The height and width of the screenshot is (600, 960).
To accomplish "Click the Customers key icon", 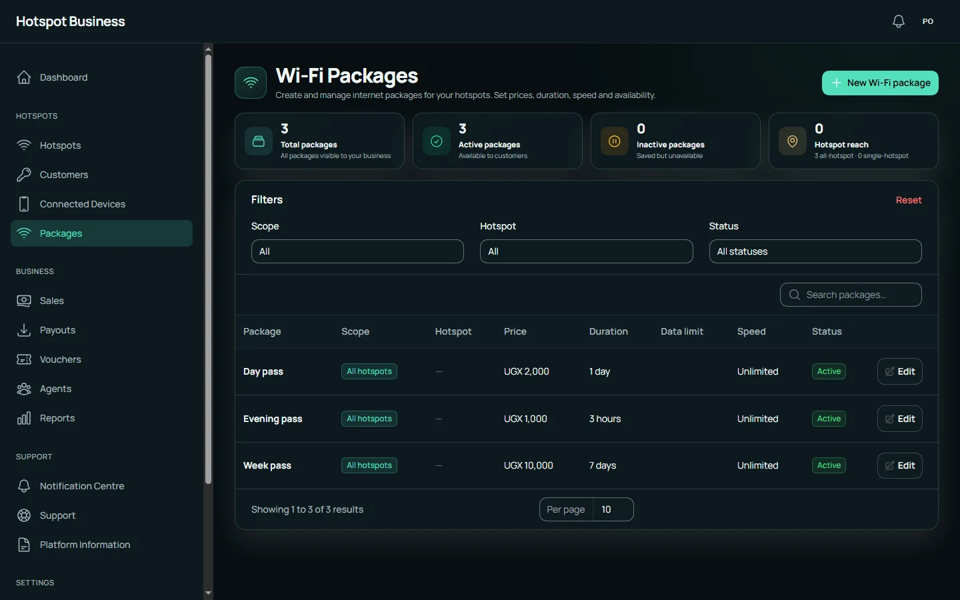I will point(24,175).
